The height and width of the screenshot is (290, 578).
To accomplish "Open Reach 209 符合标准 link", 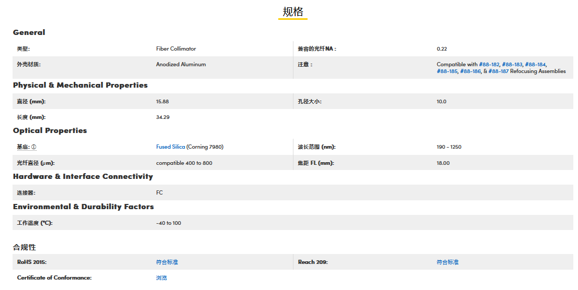I will click(x=448, y=262).
